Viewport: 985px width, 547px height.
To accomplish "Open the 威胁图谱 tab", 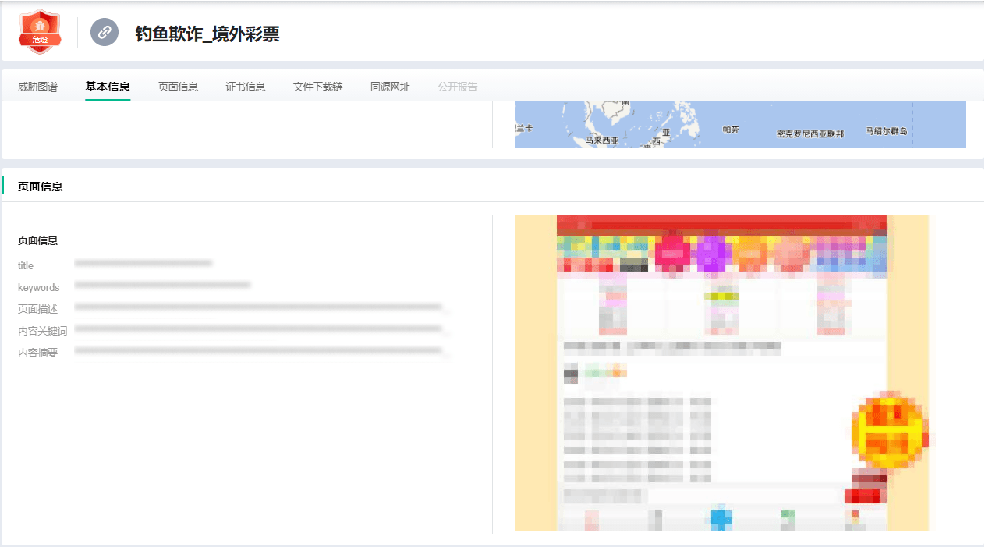I will (x=37, y=87).
